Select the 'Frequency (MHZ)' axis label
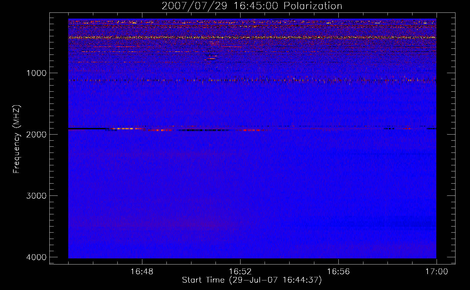This screenshot has height=290, width=470. pos(17,139)
